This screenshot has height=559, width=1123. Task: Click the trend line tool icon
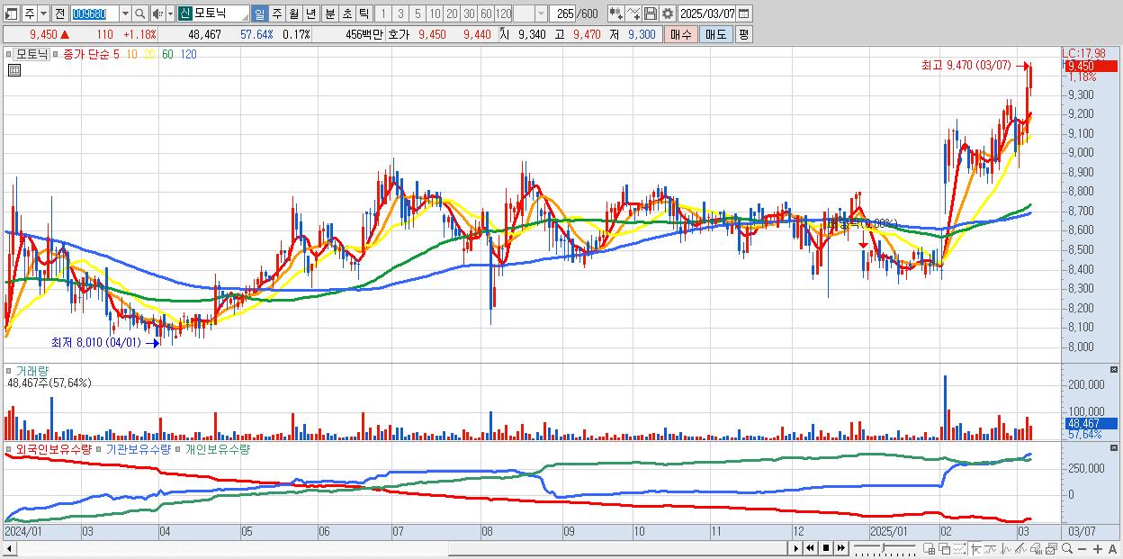click(991, 549)
